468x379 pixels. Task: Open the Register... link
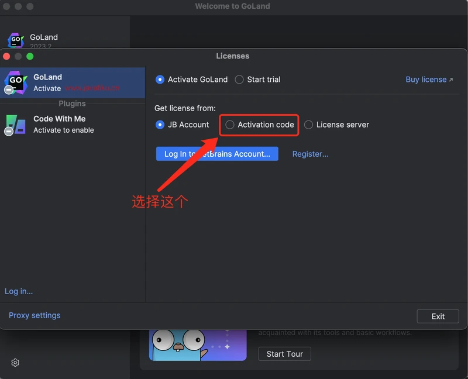(310, 154)
